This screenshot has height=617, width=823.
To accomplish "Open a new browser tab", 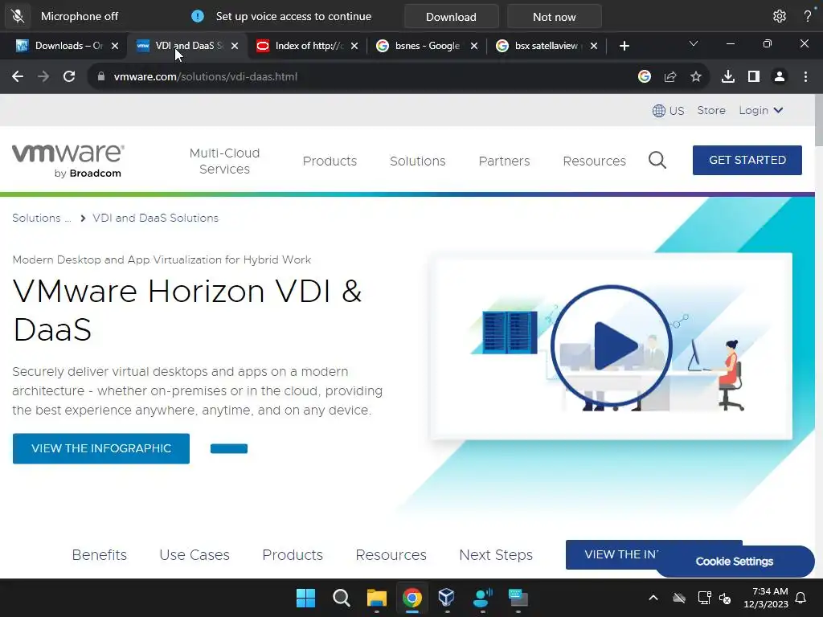I will (624, 46).
